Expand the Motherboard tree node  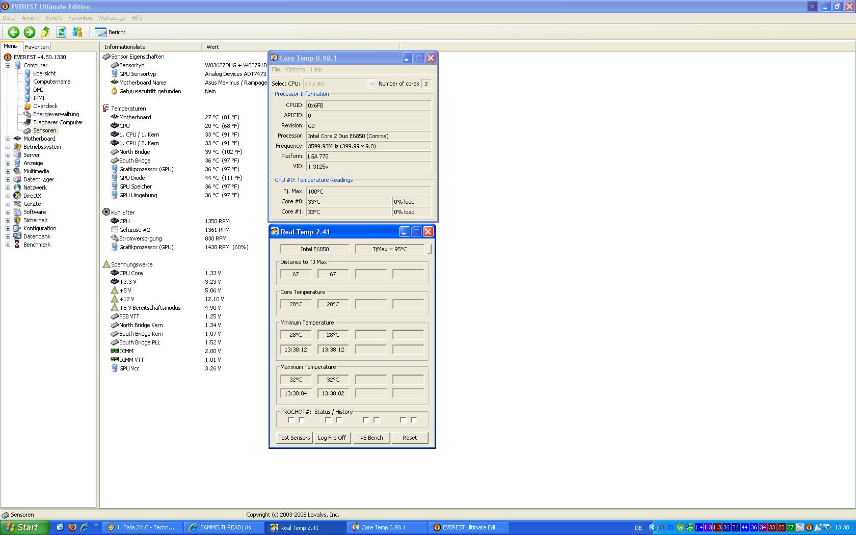(8, 139)
